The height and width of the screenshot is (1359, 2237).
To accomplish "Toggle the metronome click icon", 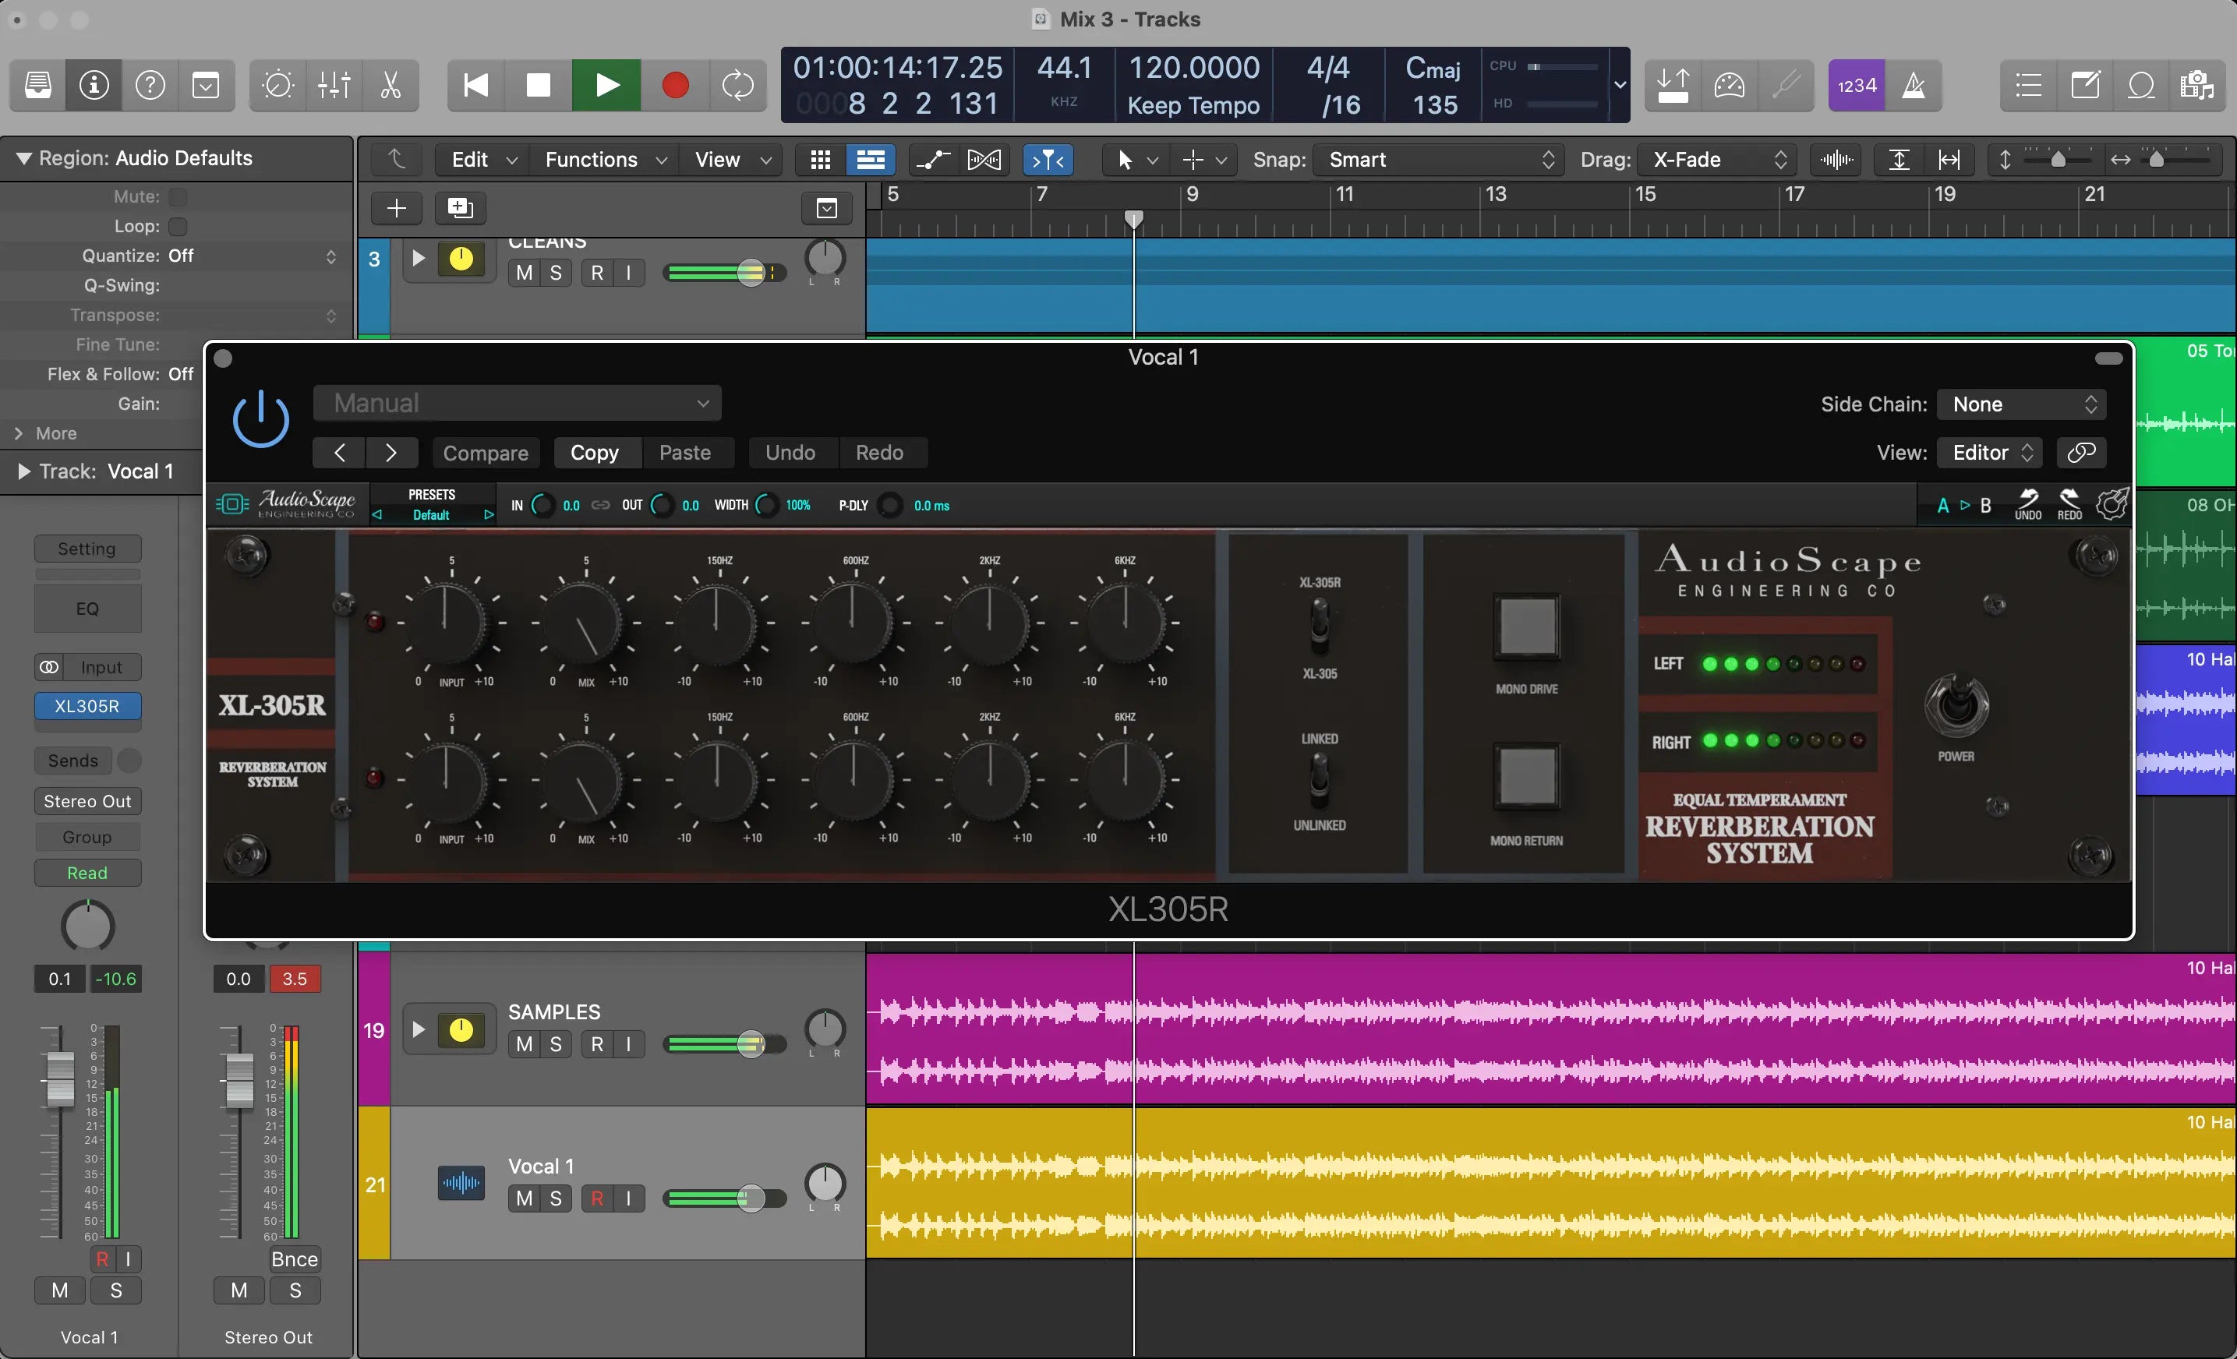I will 1914,86.
